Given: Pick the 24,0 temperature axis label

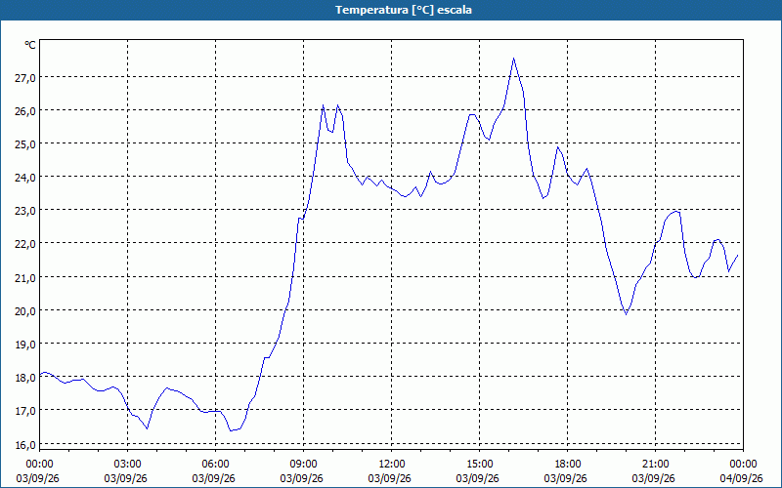Looking at the screenshot, I should tap(25, 178).
